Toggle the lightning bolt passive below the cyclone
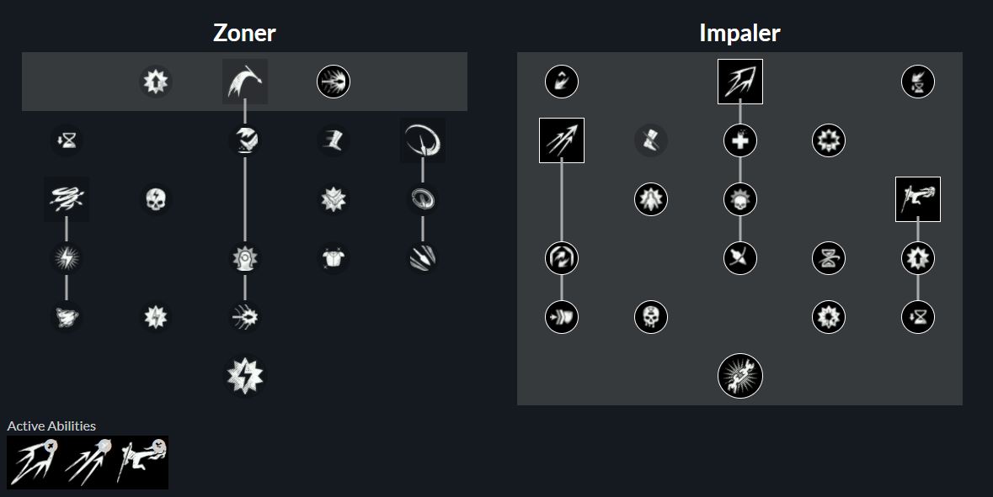993x497 pixels. [67, 257]
